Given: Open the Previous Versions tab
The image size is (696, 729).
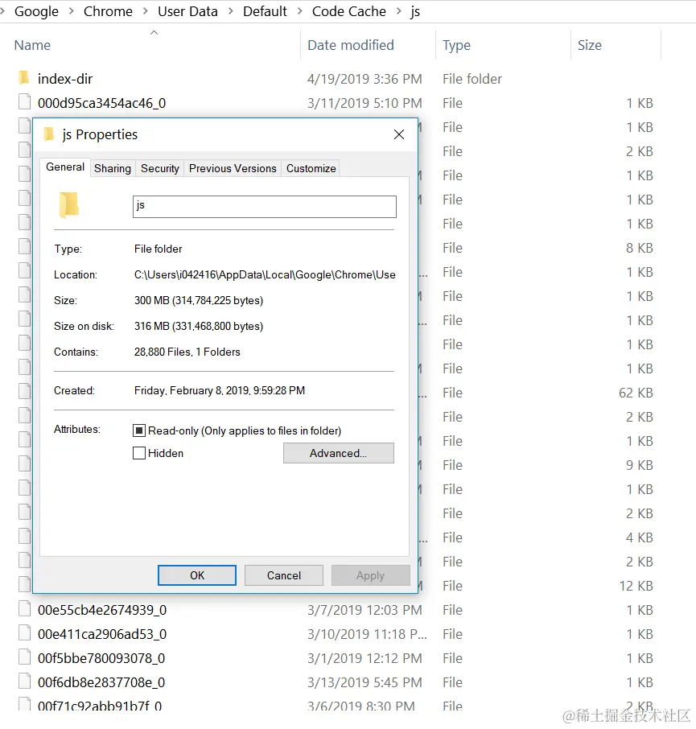Looking at the screenshot, I should 233,168.
